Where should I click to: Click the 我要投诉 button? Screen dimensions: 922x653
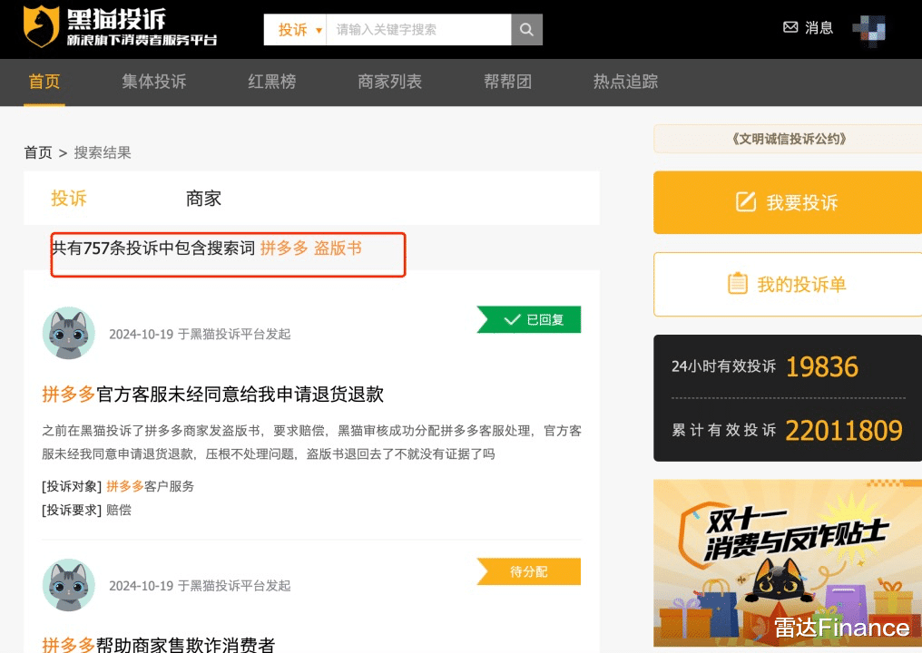click(788, 202)
